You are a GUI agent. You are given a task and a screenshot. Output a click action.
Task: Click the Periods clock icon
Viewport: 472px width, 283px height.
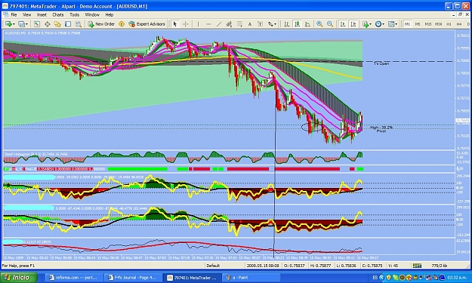pos(378,24)
